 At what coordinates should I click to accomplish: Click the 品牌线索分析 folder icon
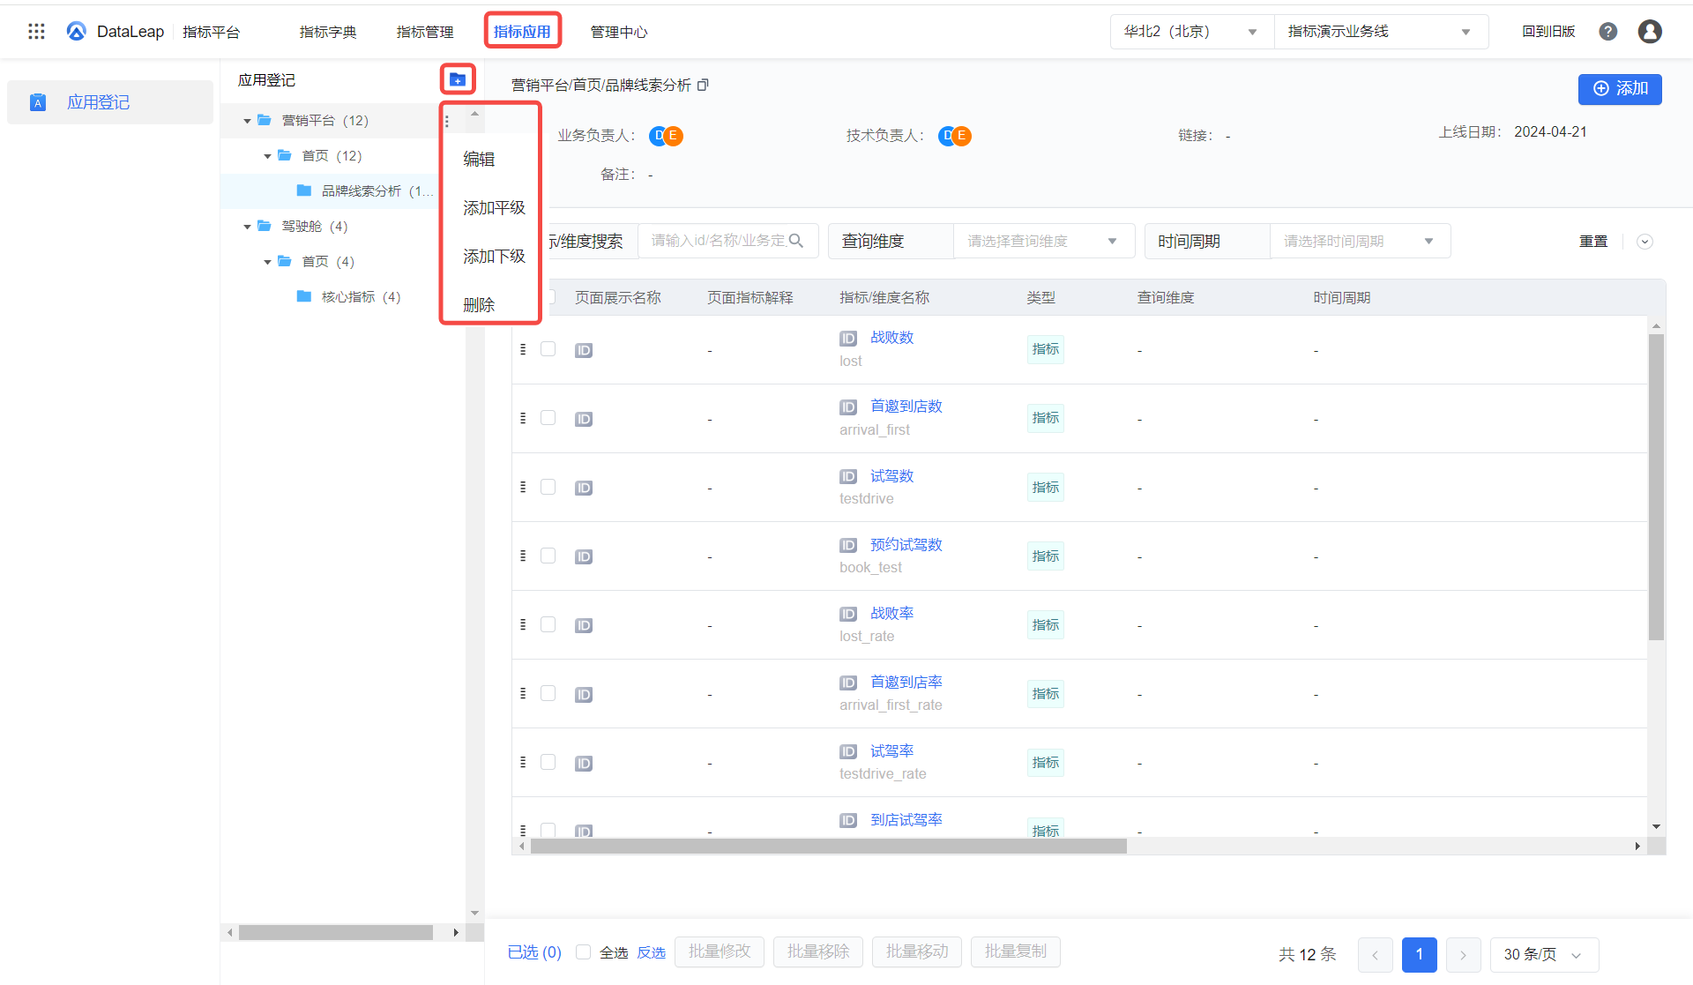coord(304,190)
